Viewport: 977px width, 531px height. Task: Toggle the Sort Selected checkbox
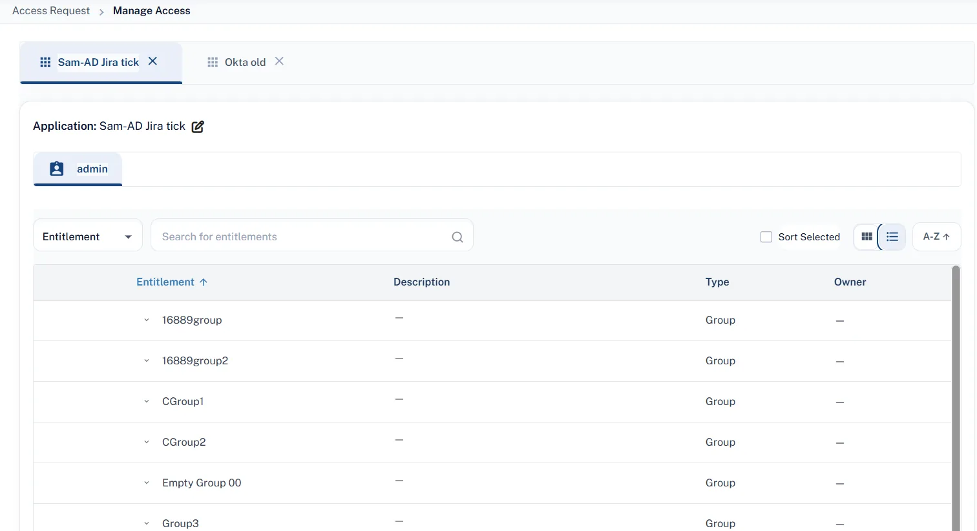point(766,237)
